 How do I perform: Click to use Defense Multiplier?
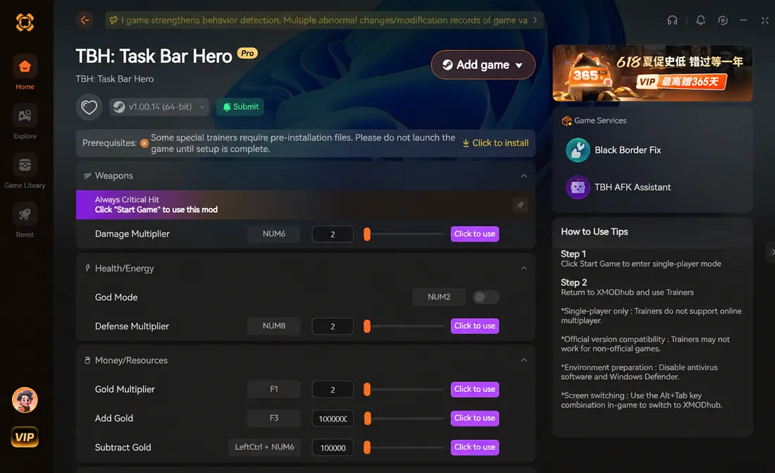[x=474, y=326]
